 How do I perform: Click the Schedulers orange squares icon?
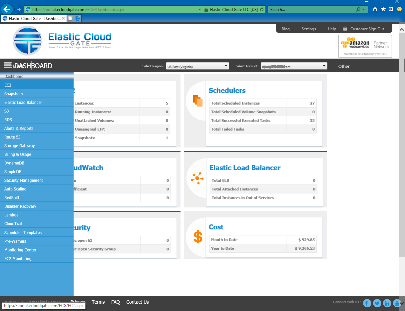click(x=198, y=101)
